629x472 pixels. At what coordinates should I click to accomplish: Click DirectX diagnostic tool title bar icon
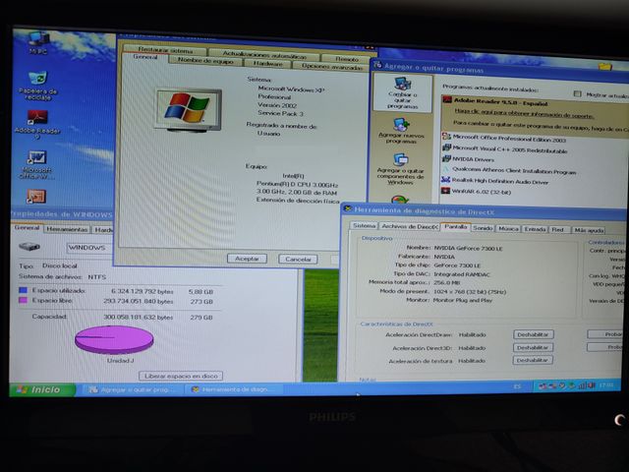click(348, 208)
